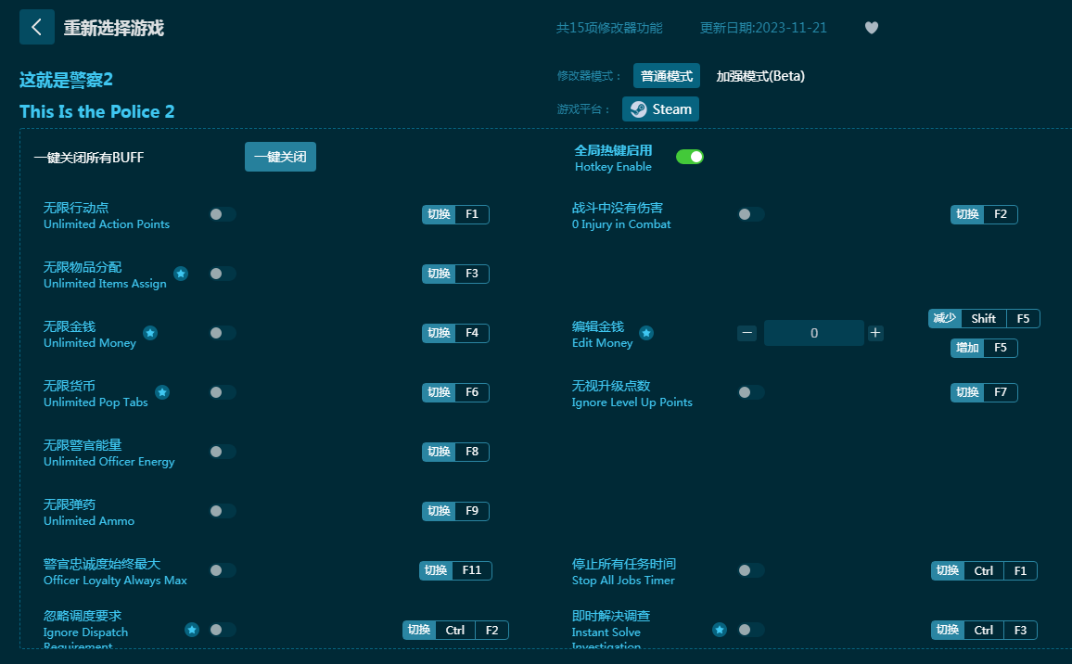Screen dimensions: 1072x664
Task: Click F6 hotkey button for Unlimited Pop Tabs
Action: 455,392
